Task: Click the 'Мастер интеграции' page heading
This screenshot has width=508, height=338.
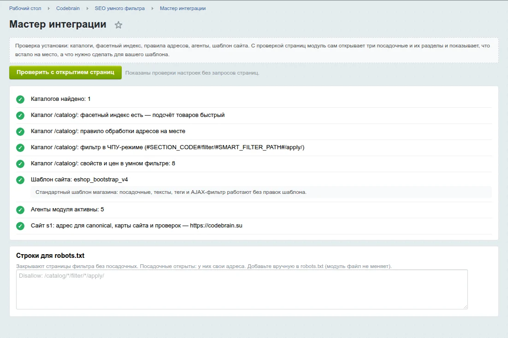Action: coord(58,24)
